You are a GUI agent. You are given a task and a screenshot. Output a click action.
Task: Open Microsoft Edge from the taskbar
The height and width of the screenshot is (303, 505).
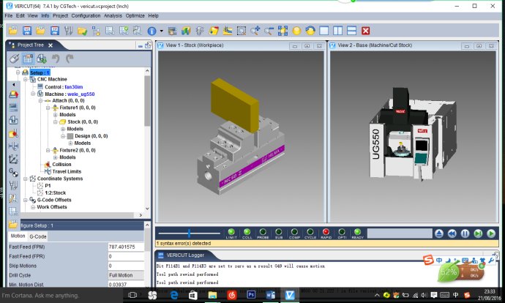[174, 295]
